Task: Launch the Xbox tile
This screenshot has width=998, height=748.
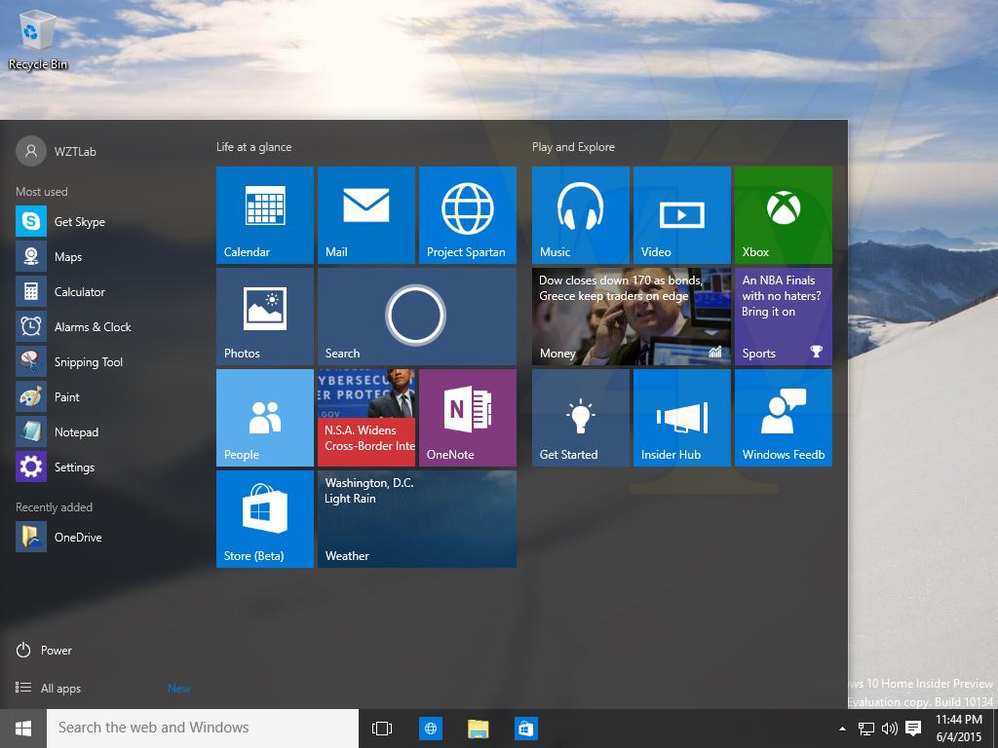Action: [x=783, y=215]
